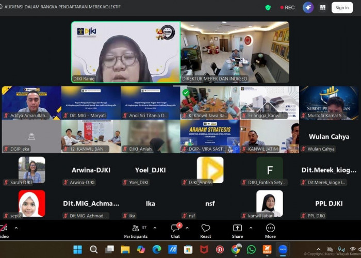Expand the Share options caret

(x=251, y=228)
